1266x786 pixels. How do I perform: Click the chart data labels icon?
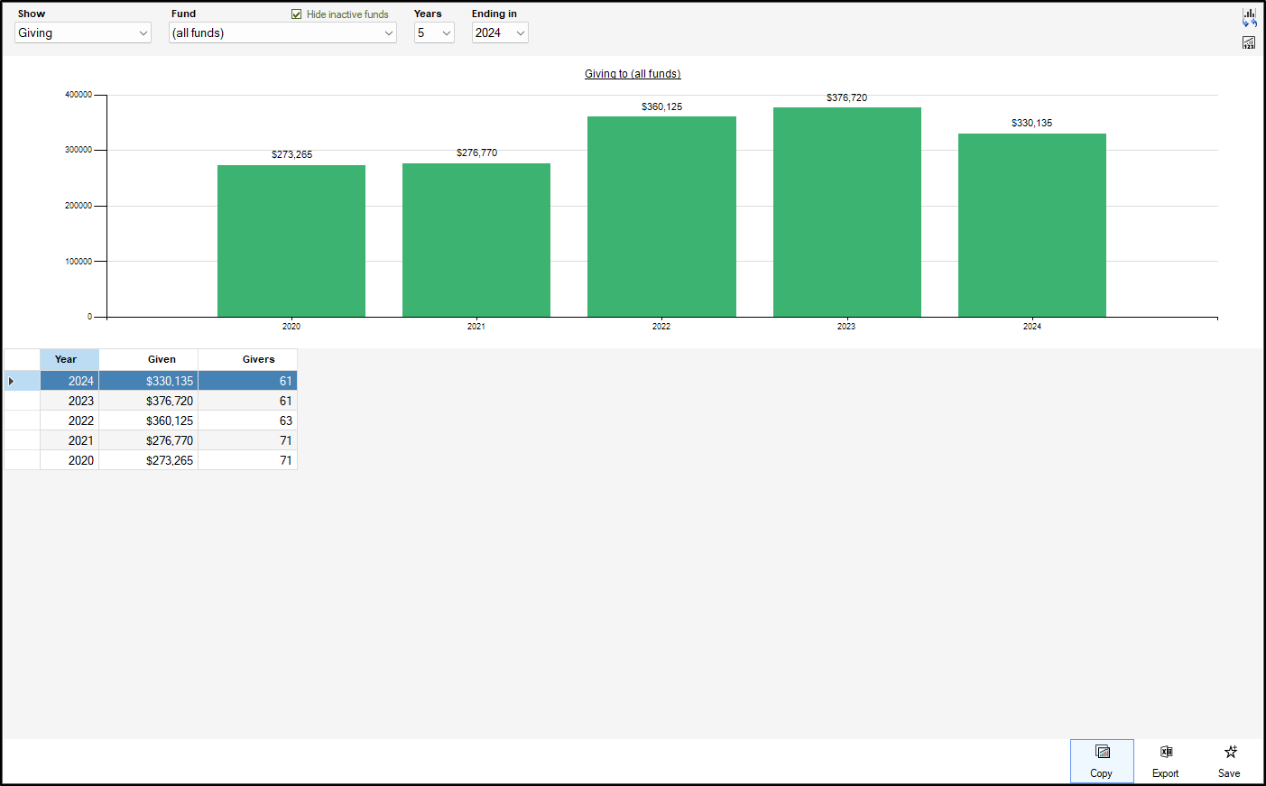[x=1249, y=42]
